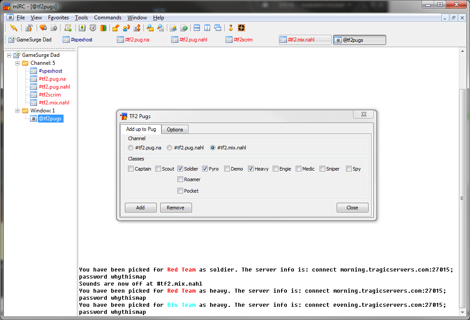Close TF2 Pugs dialog with X button
Viewport: 470px width, 320px height.
coord(364,114)
